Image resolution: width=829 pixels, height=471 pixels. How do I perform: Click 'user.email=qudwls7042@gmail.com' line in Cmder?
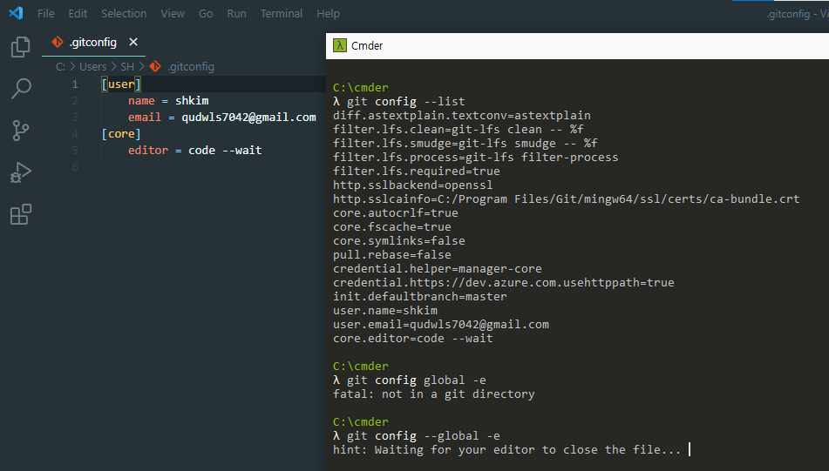pos(441,324)
